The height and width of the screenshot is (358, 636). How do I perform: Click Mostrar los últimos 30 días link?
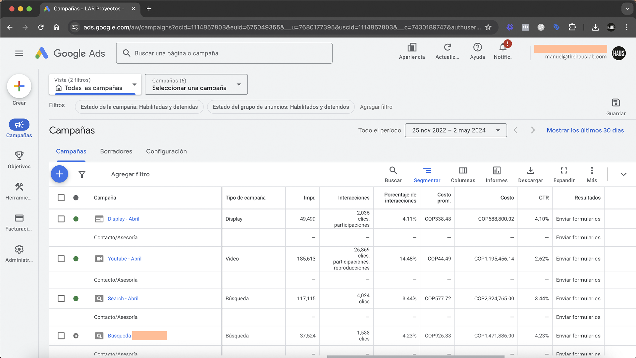point(585,130)
